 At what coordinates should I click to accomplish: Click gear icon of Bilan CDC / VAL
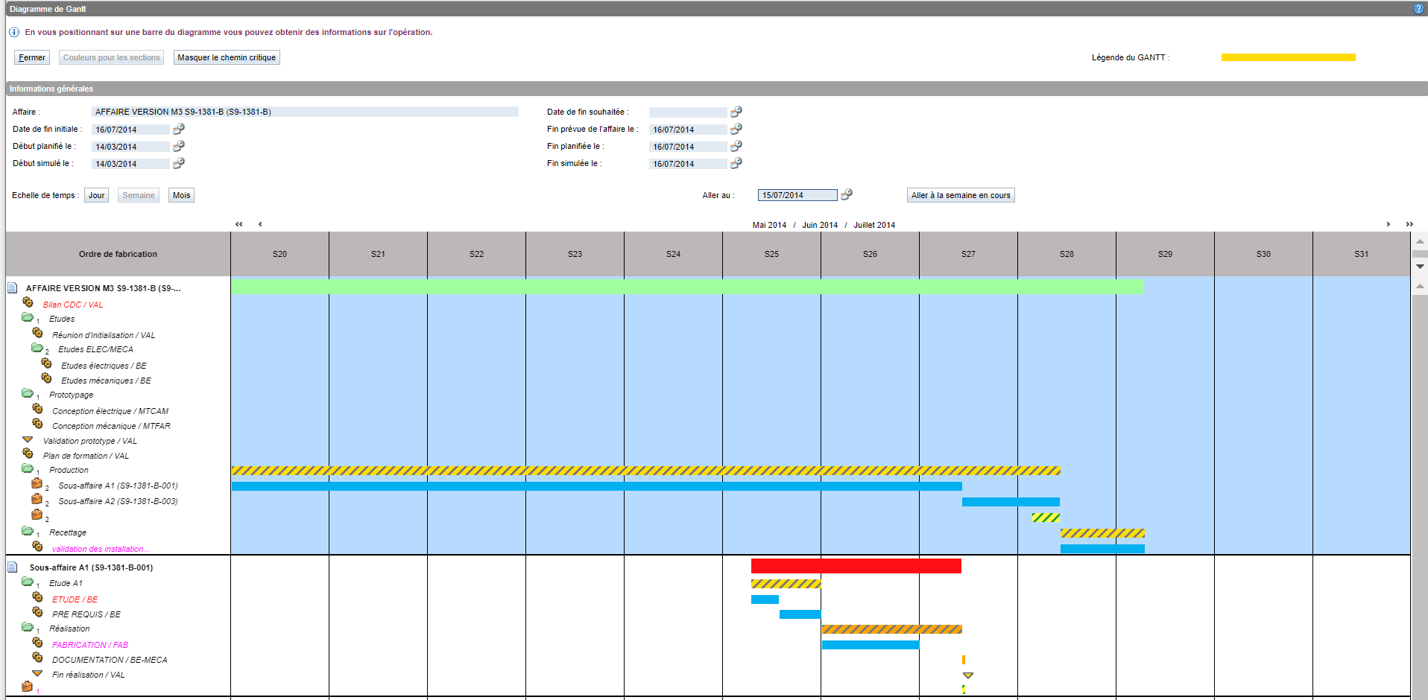[28, 302]
